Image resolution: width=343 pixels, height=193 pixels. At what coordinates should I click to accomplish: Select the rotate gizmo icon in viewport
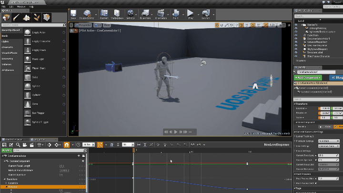(222, 25)
